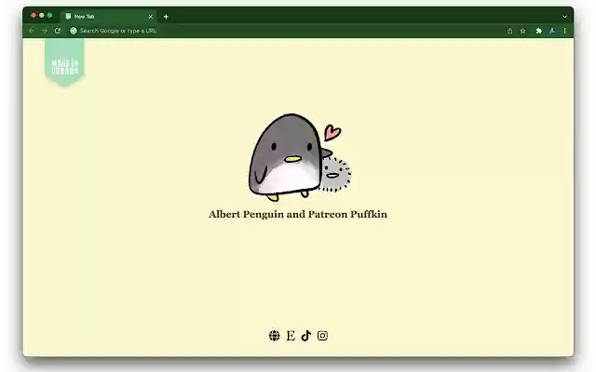Screen dimensions: 596x372
Task: Focus the Search Google or type a URL field
Action: tap(285, 31)
